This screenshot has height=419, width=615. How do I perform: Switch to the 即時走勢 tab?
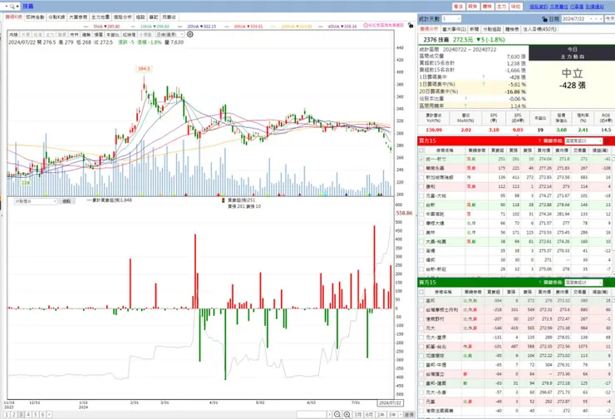(35, 17)
